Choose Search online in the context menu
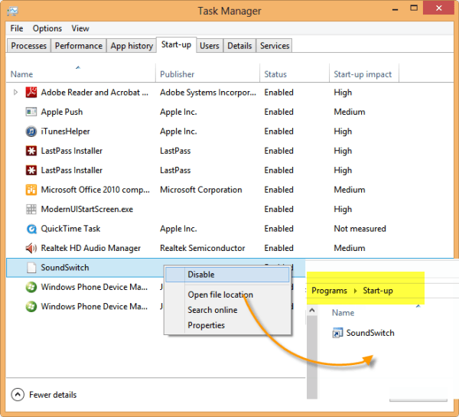Screen dimensions: 459x417 (213, 310)
